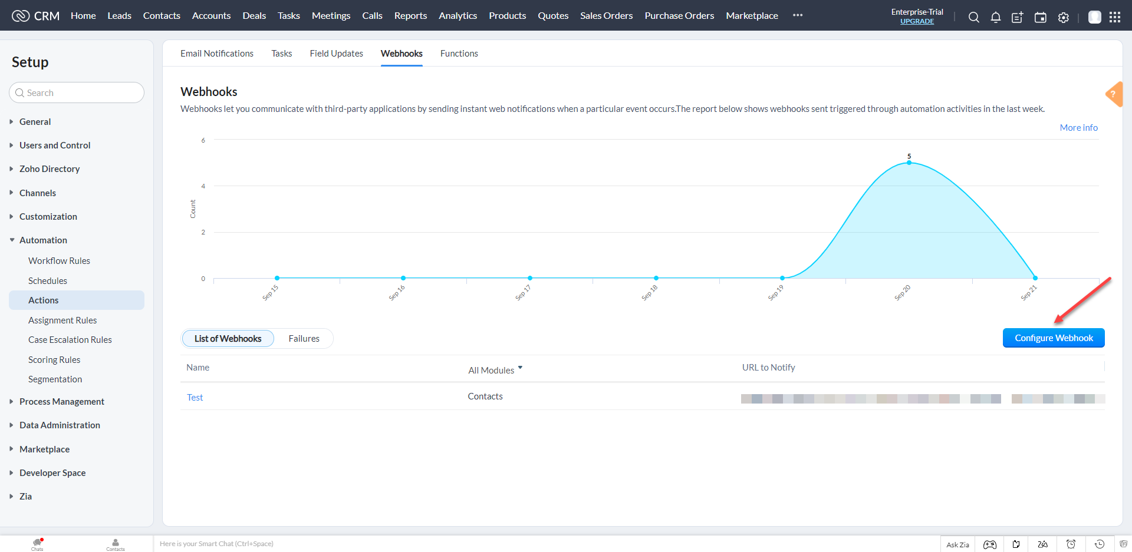Open the setup gear icon

[1063, 17]
